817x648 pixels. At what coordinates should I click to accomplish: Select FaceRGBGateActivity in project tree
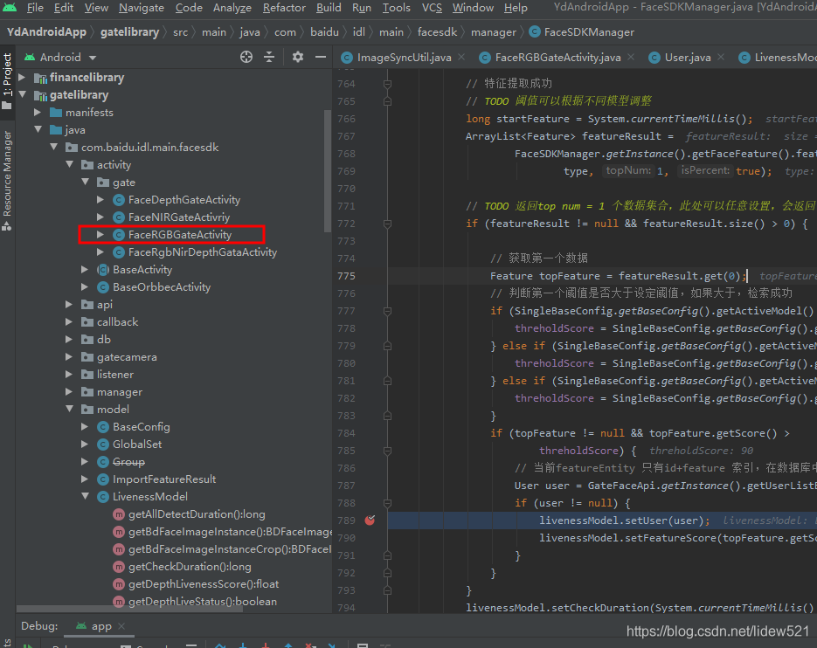[180, 234]
